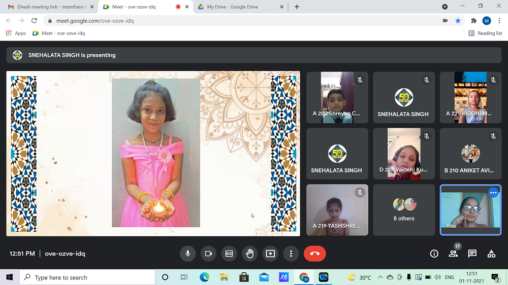Open options on your own video tile
The width and height of the screenshot is (508, 285).
(493, 193)
